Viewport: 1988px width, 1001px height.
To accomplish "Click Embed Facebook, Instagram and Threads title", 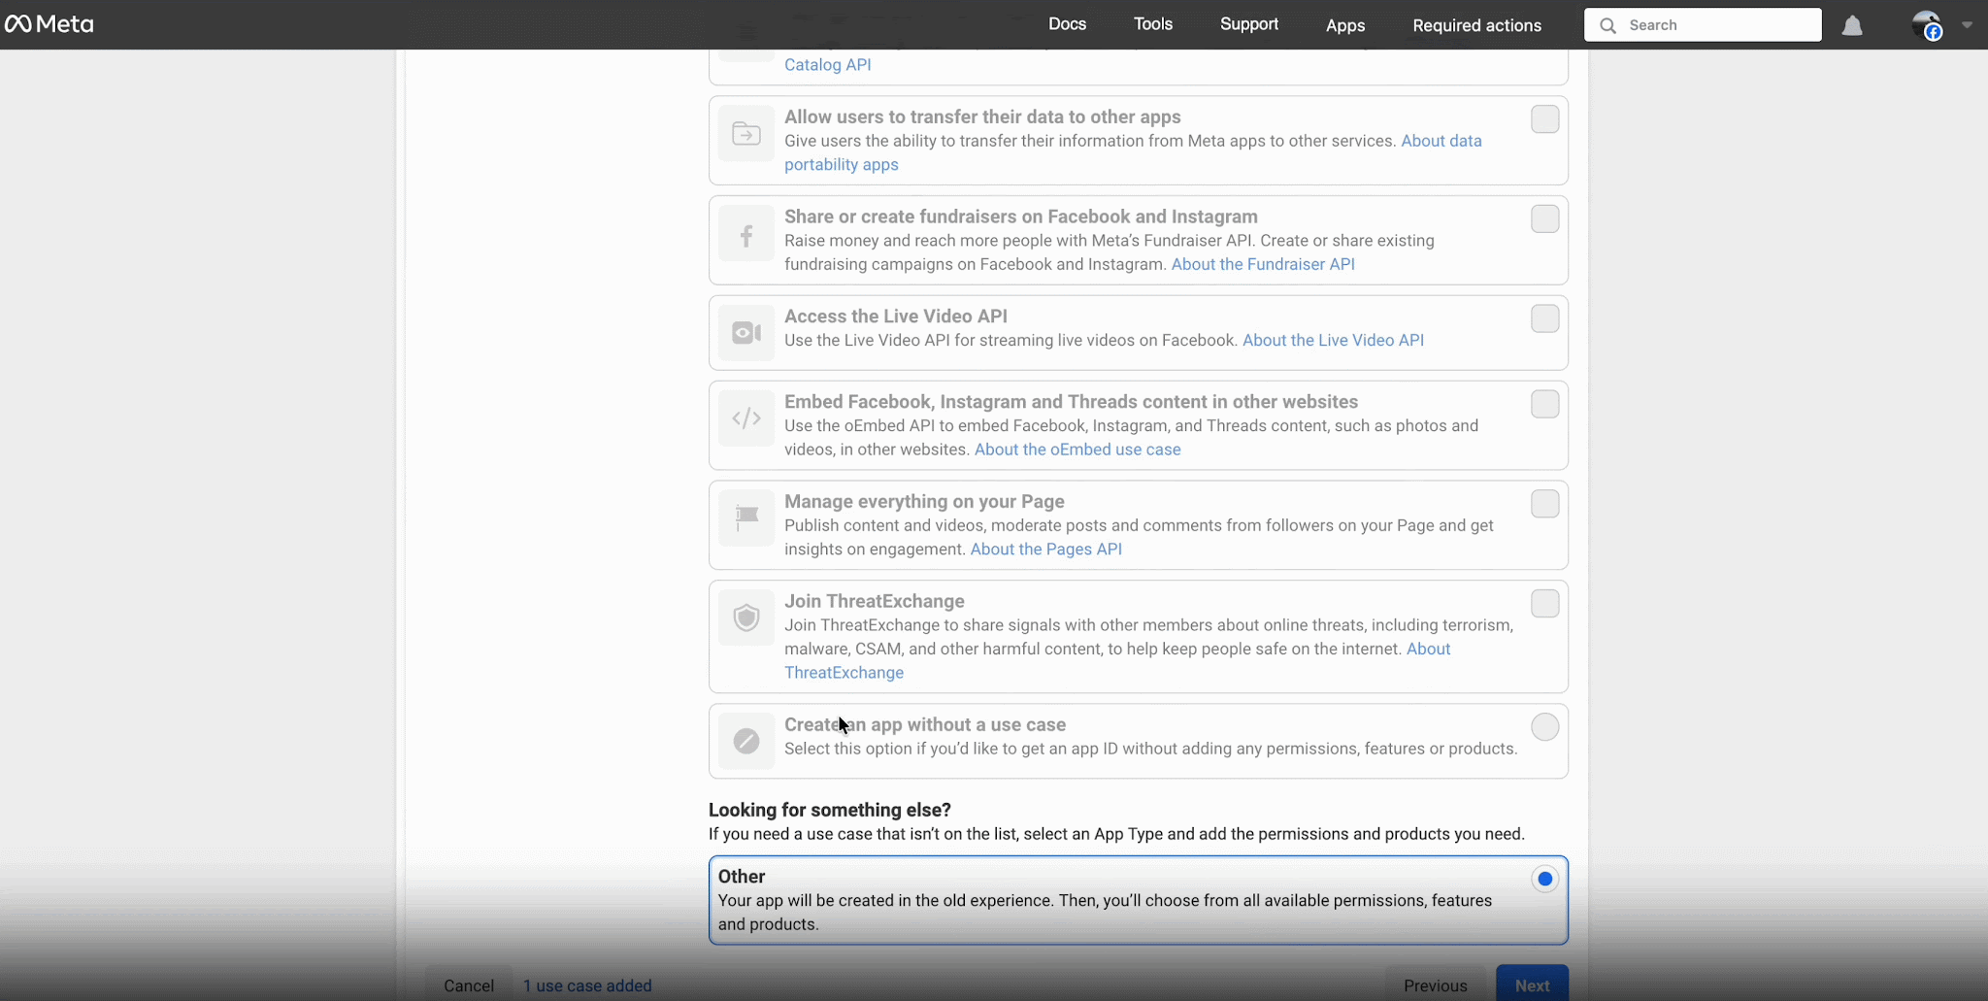I will point(1071,402).
